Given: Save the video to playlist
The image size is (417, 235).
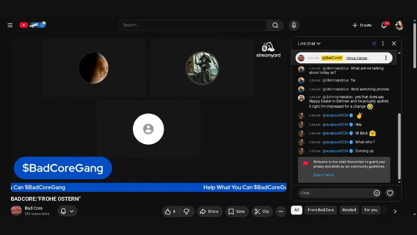Looking at the screenshot, I should point(237,211).
